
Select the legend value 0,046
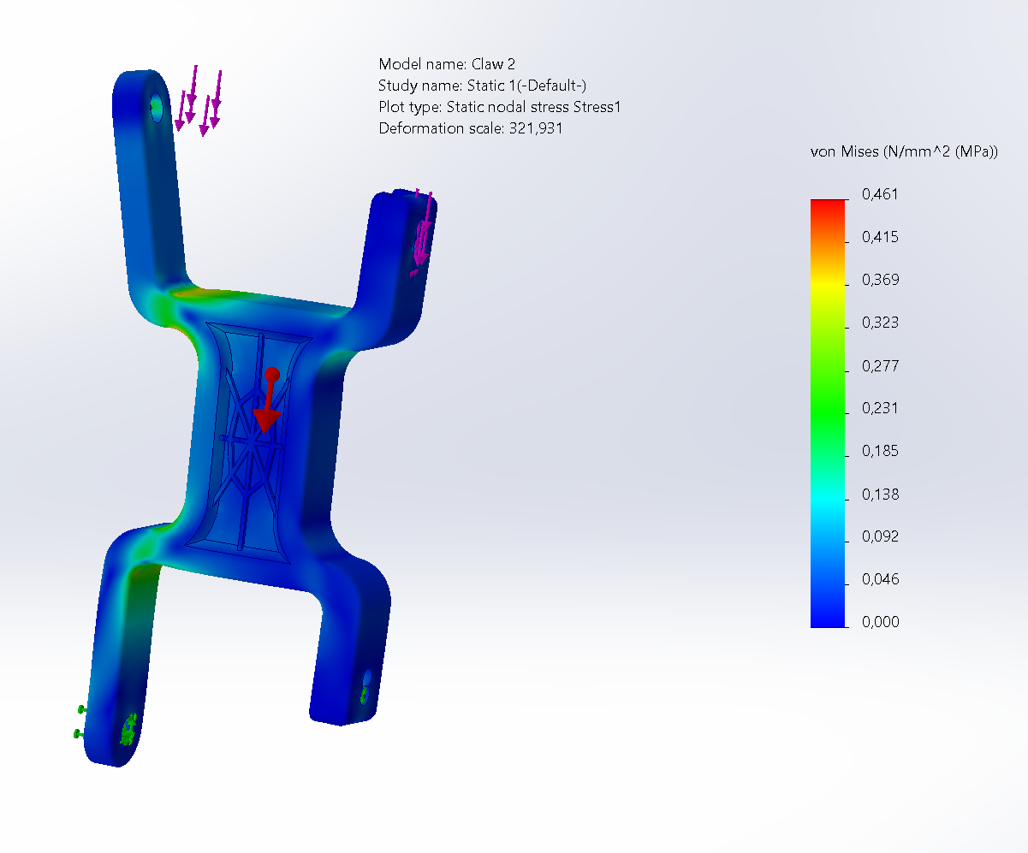point(881,579)
